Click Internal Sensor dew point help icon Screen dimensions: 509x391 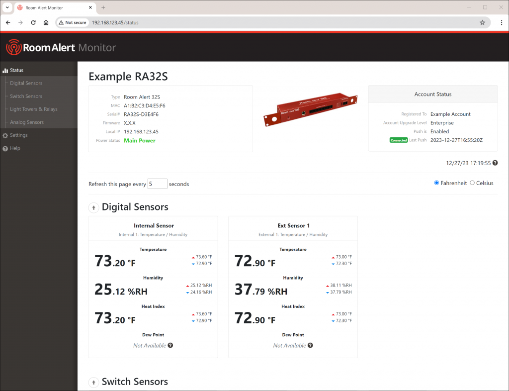pos(170,345)
